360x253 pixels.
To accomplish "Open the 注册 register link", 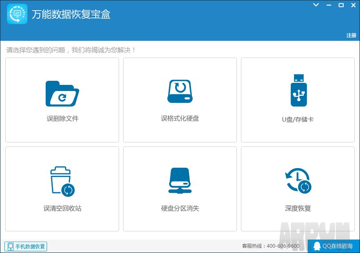I will click(351, 35).
